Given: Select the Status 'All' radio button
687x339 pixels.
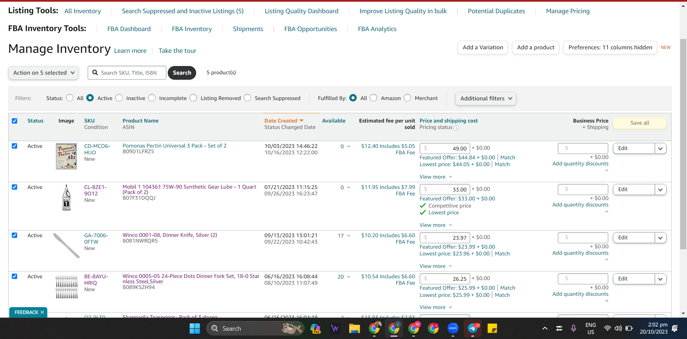Looking at the screenshot, I should pos(70,98).
